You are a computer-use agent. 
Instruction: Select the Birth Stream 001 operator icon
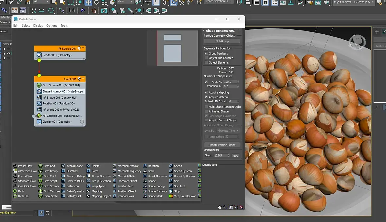click(39, 85)
